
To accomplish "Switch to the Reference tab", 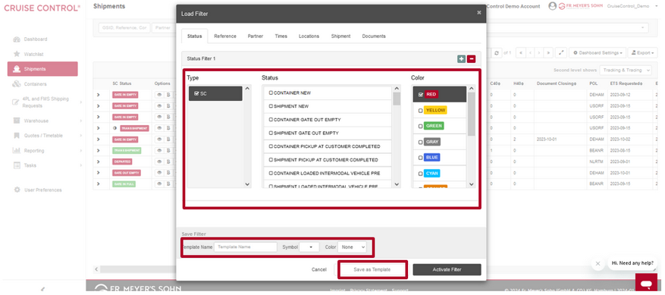I will 224,36.
